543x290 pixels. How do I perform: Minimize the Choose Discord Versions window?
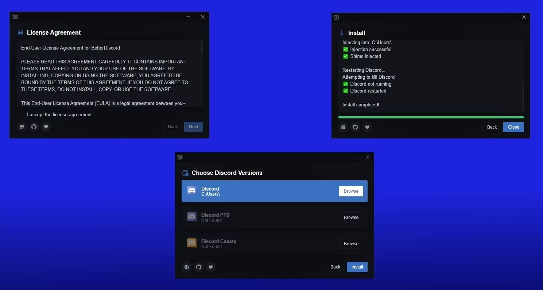tap(353, 157)
